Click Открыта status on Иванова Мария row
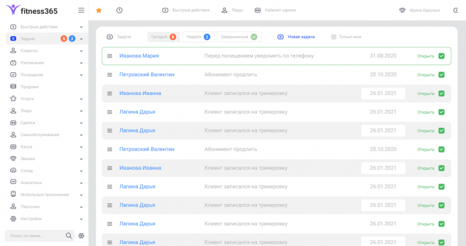 (426, 56)
